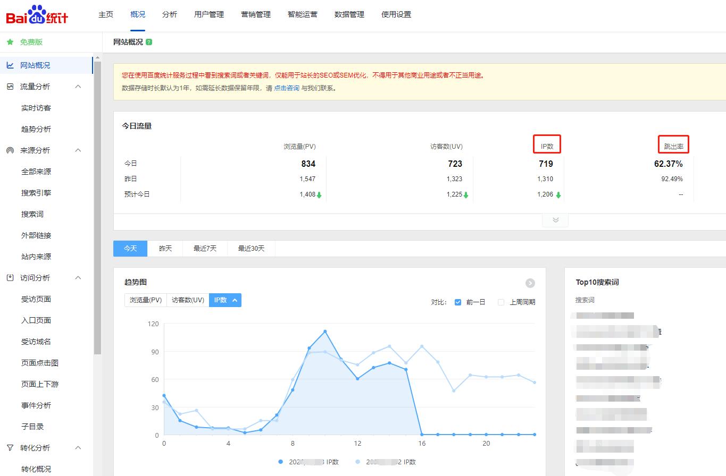Collapse the 来源分析 sidebar section
This screenshot has width=726, height=476.
78,150
